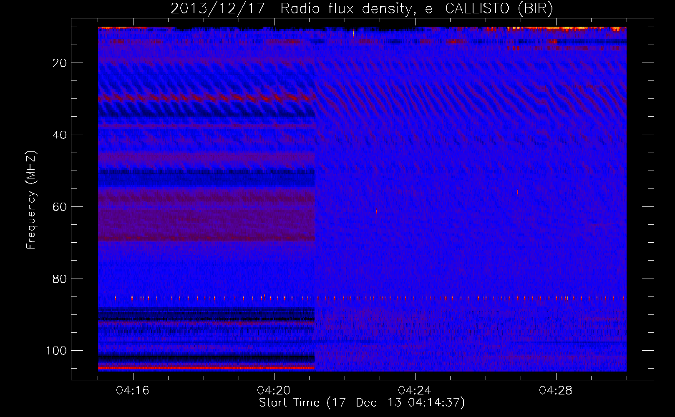Click the 'Start Time (17-Dec-13 04:14:37)' label
Image resolution: width=675 pixels, height=417 pixels.
pyautogui.click(x=362, y=403)
